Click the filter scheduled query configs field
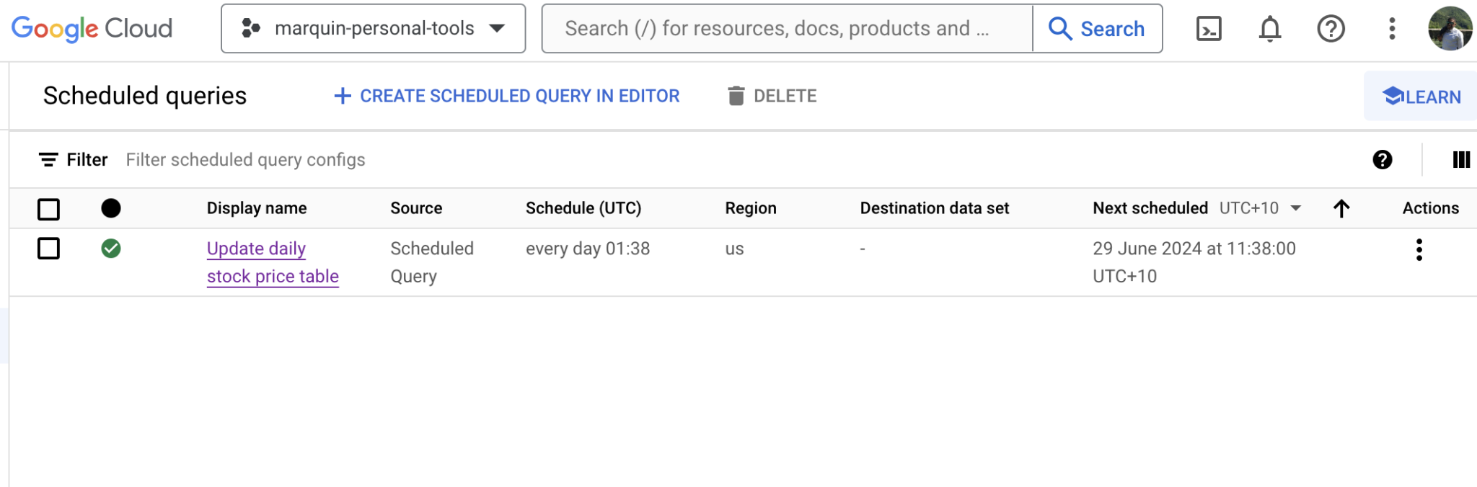 click(x=245, y=159)
